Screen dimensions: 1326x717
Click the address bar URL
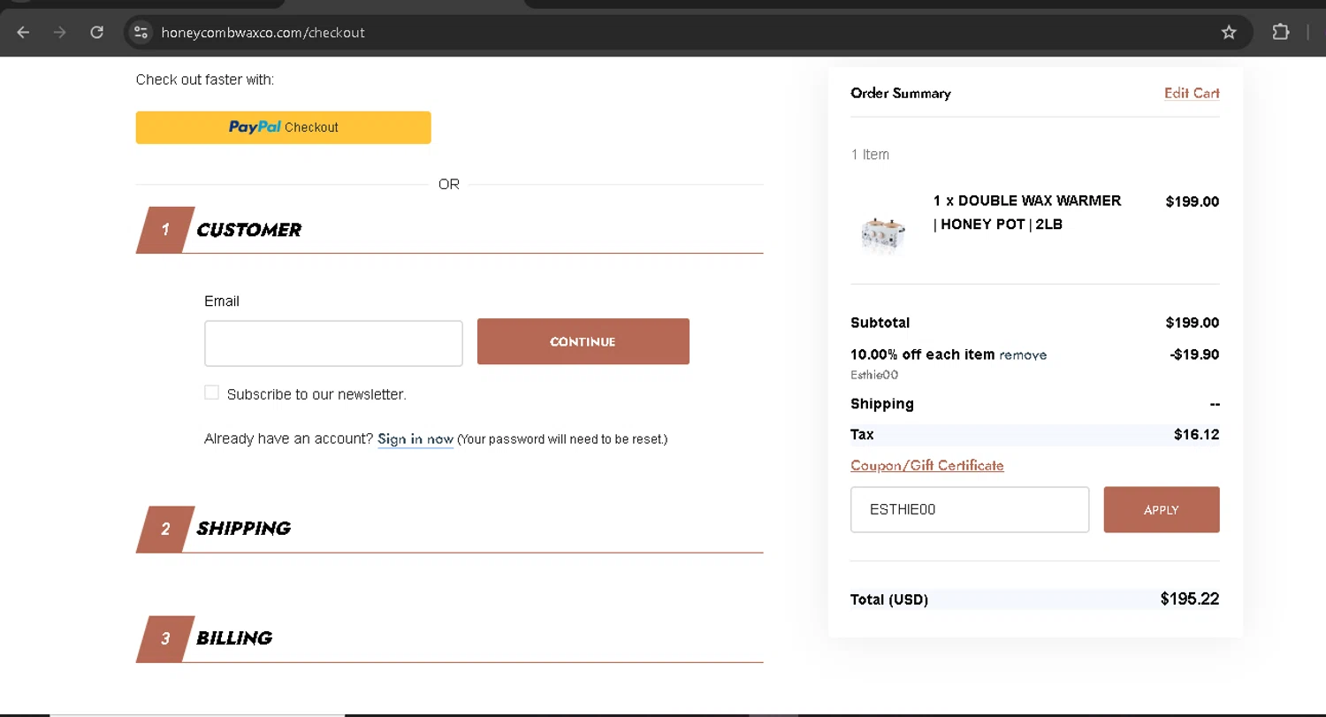tap(263, 33)
